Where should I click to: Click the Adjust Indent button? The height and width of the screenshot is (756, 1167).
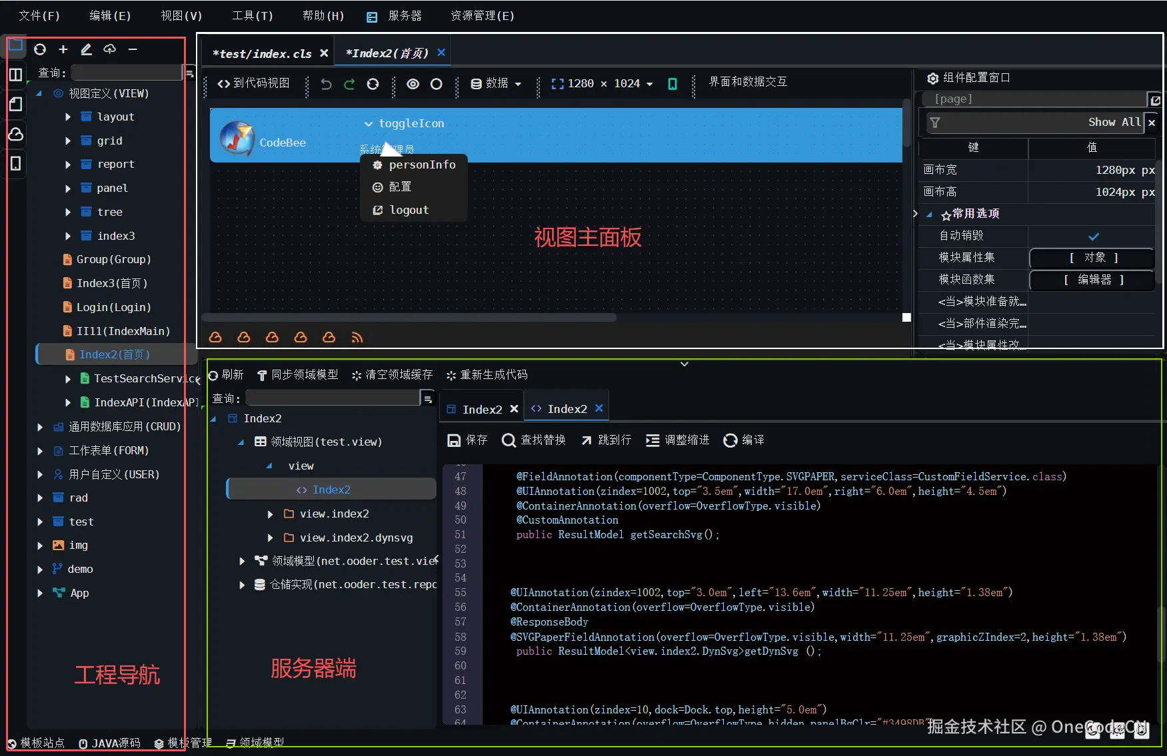[x=678, y=440]
